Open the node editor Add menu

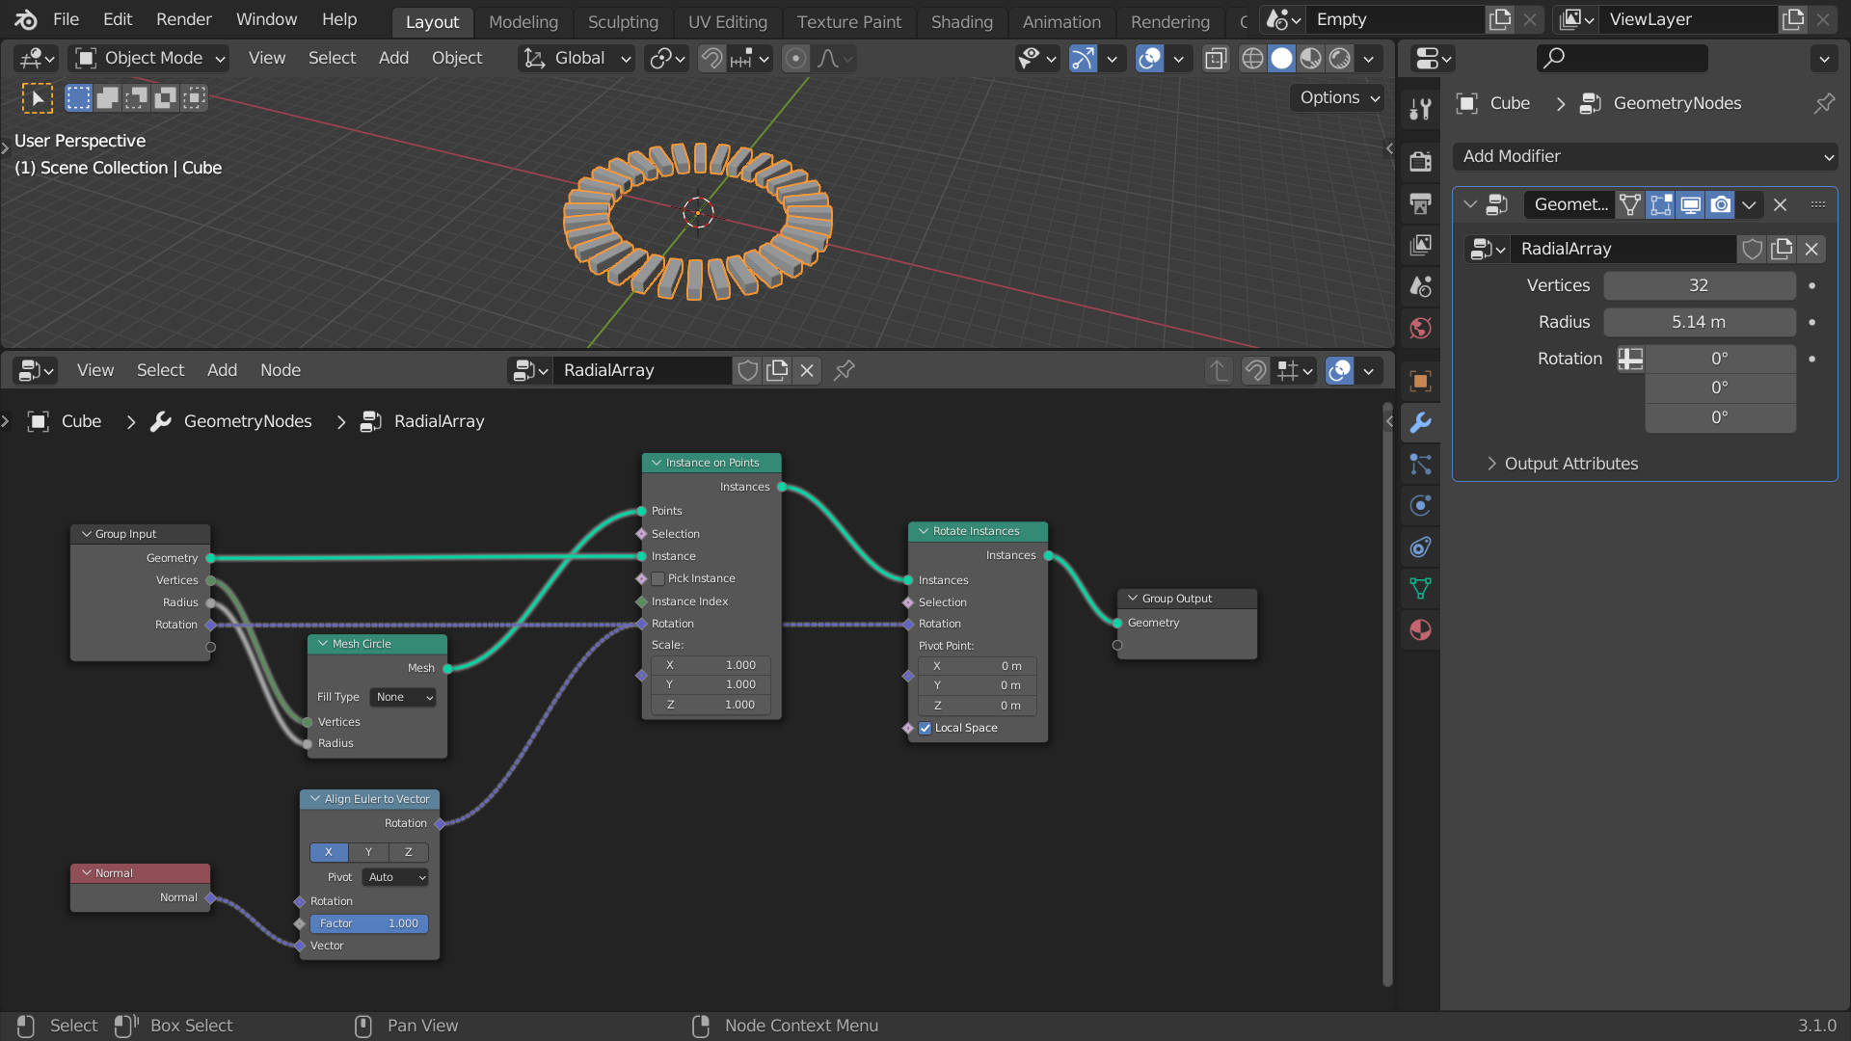222,370
